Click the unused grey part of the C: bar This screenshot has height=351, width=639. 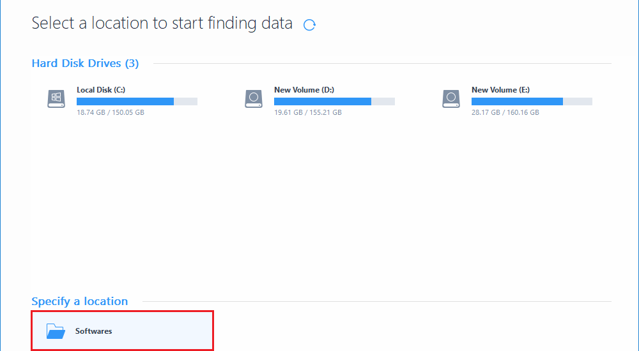click(186, 101)
